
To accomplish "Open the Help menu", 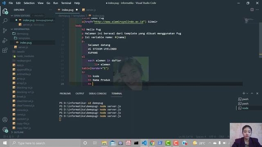I will [77, 3].
